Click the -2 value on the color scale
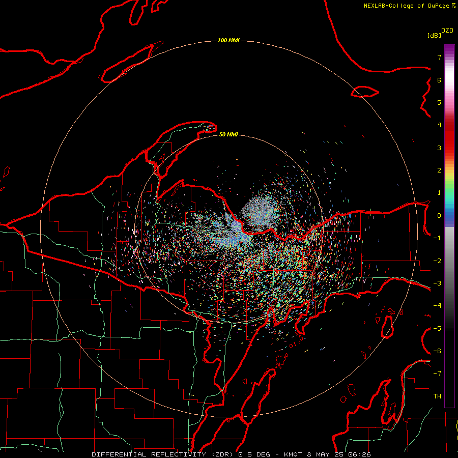 pyautogui.click(x=437, y=261)
